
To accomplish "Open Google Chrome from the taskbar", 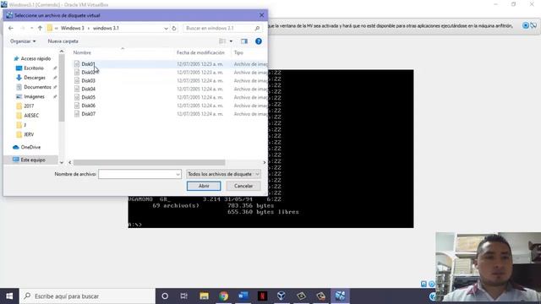I will tap(223, 296).
